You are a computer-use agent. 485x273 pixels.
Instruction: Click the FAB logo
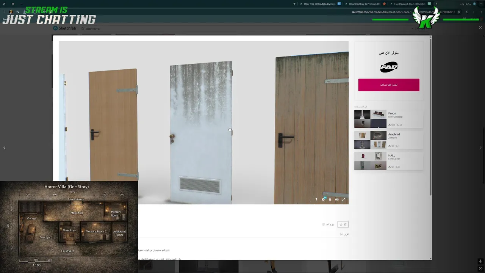[389, 67]
